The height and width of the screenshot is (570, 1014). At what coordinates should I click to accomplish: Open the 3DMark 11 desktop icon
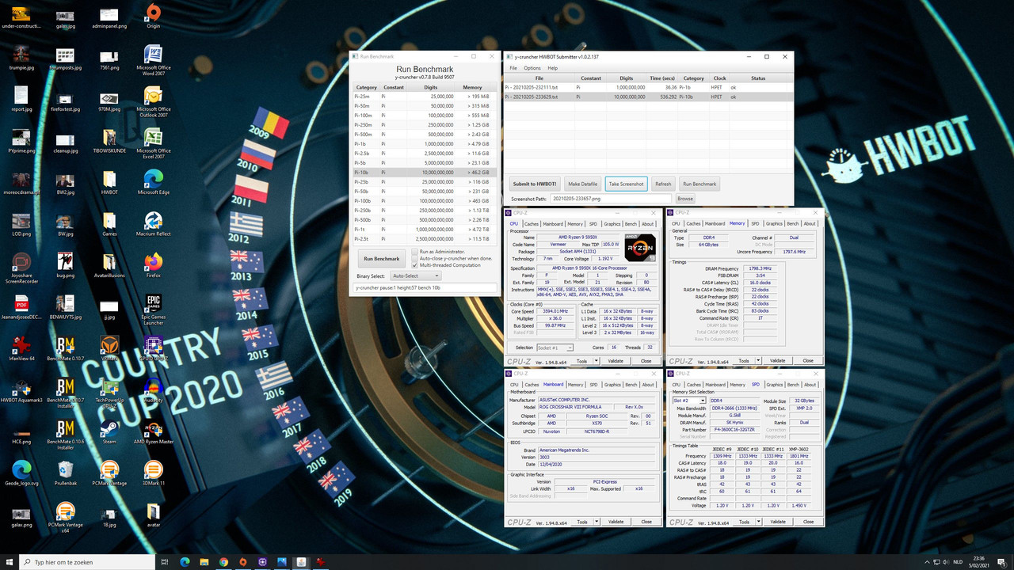(x=154, y=472)
